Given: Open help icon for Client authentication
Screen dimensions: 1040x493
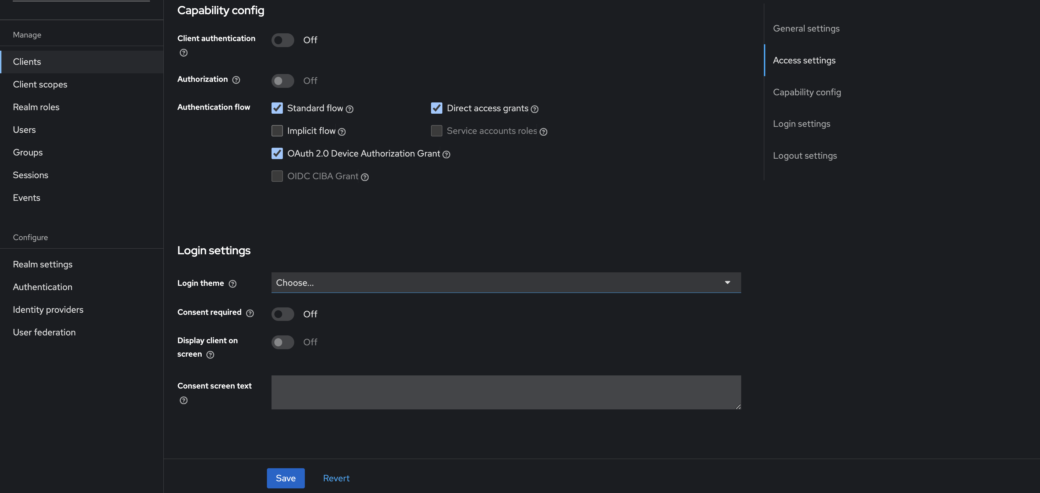Looking at the screenshot, I should click(x=183, y=53).
